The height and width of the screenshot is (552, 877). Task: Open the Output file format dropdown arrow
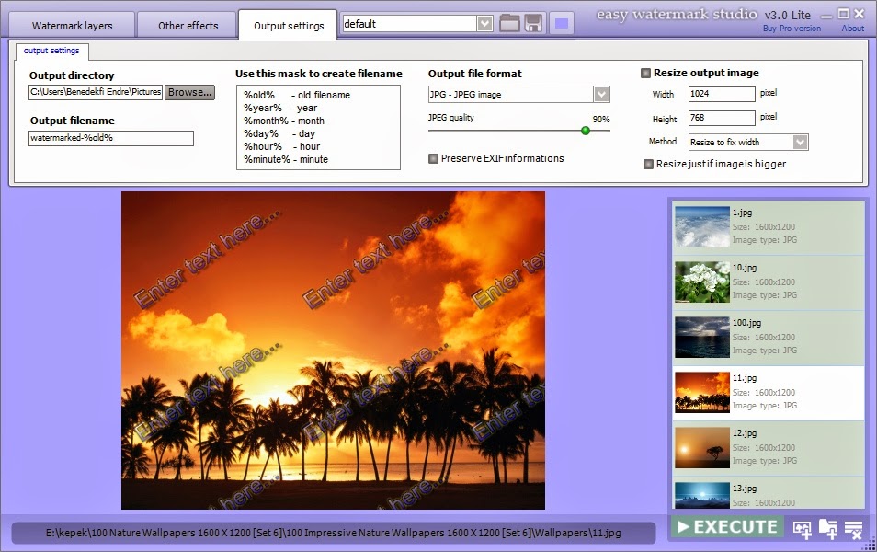point(602,94)
